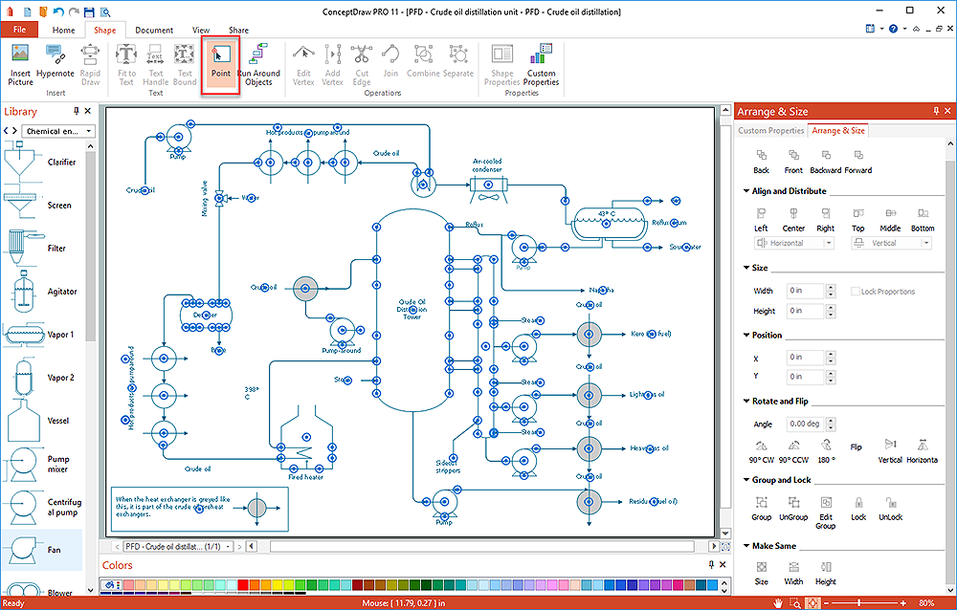The width and height of the screenshot is (957, 610).
Task: Rotate shape 90° CW icon
Action: [762, 446]
